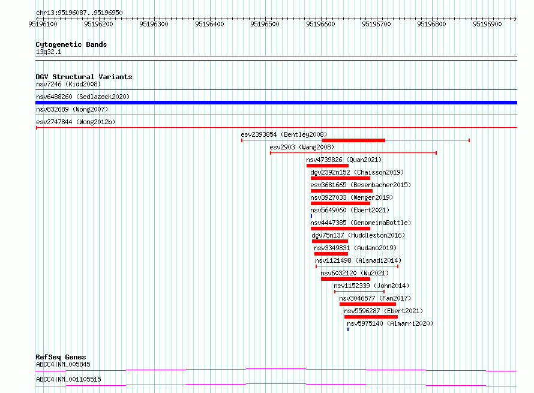Select nsv4447385 (GenomeinaBottle) label

(x=361, y=223)
